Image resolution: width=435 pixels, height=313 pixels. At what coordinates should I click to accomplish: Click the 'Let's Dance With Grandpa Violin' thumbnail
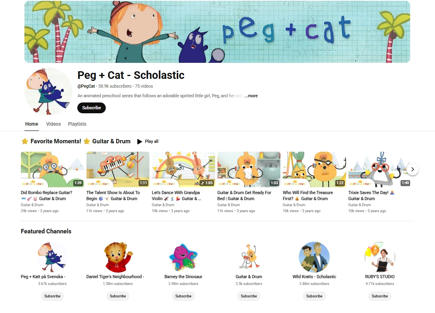(x=183, y=169)
